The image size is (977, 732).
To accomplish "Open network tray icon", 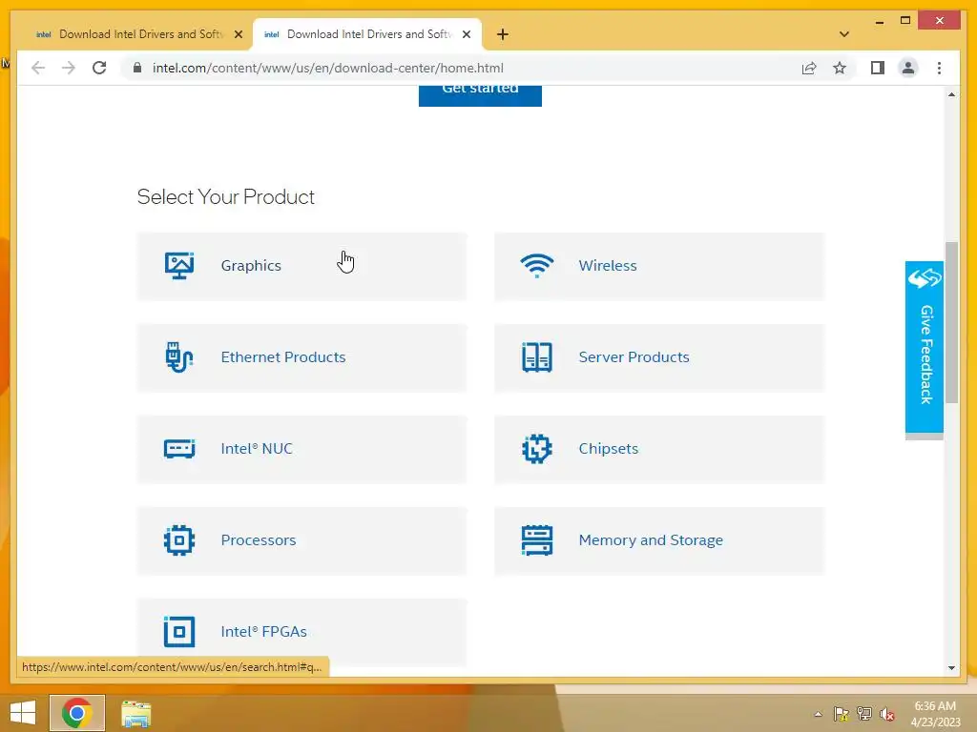I will click(x=864, y=714).
